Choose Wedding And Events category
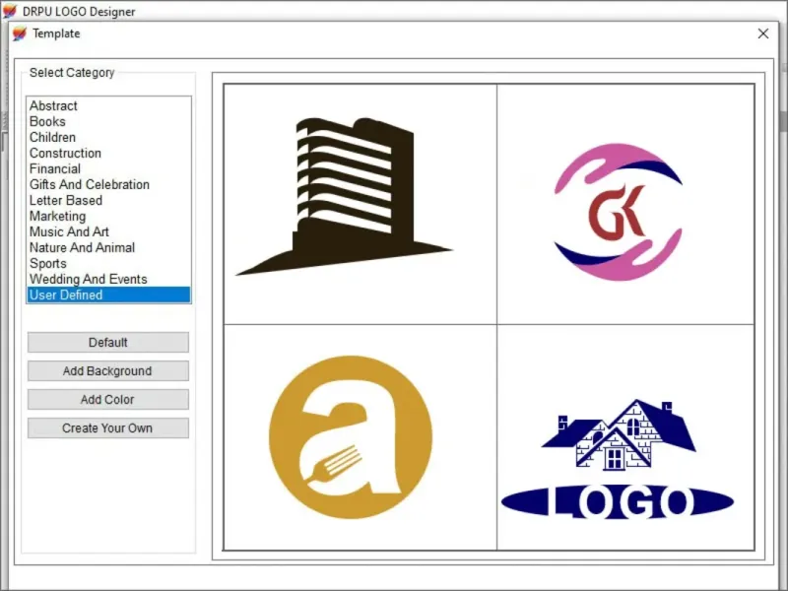Viewport: 788px width, 591px height. pos(108,279)
